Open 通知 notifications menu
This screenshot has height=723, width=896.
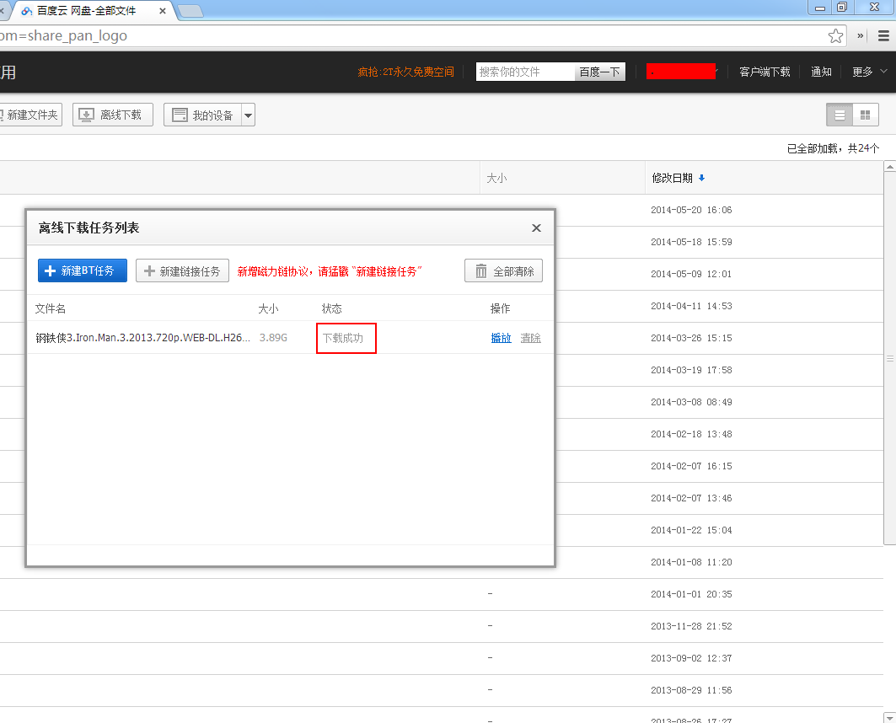click(821, 72)
